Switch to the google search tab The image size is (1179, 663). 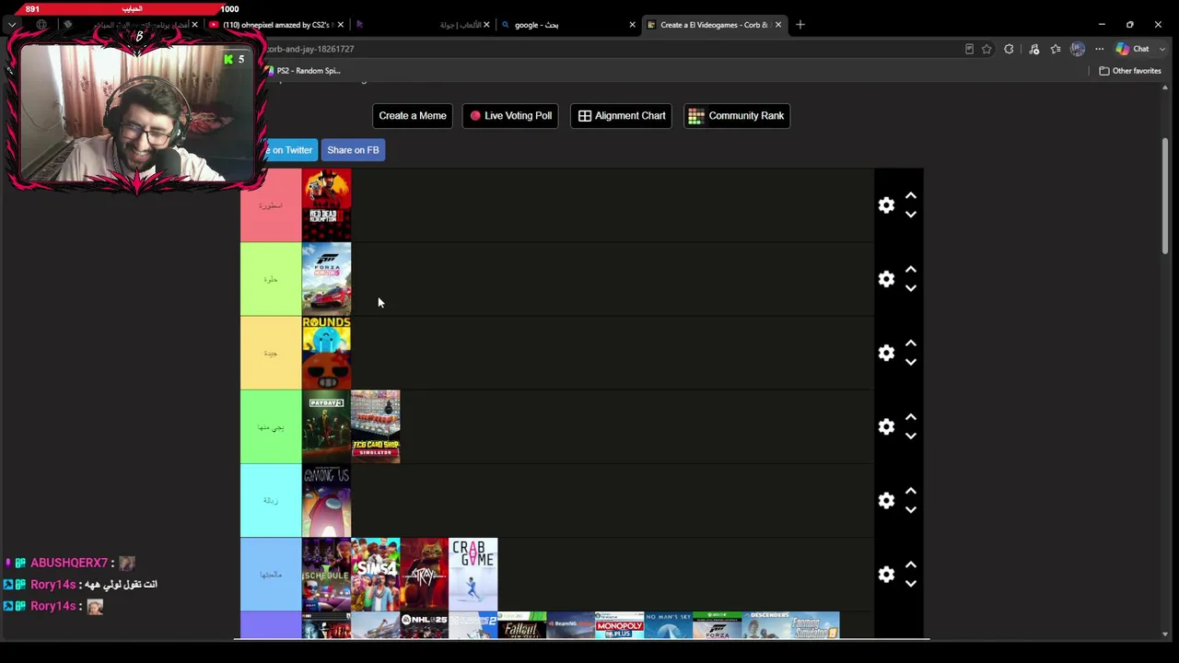pyautogui.click(x=569, y=25)
